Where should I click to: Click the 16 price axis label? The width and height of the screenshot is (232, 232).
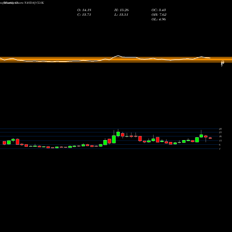pos(220,136)
